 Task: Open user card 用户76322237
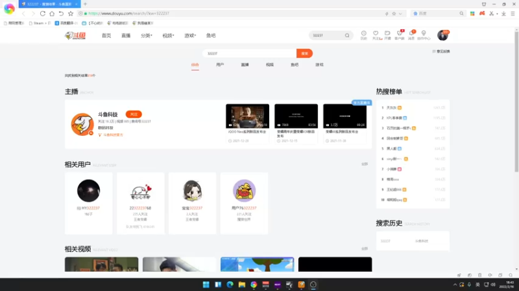pyautogui.click(x=245, y=203)
